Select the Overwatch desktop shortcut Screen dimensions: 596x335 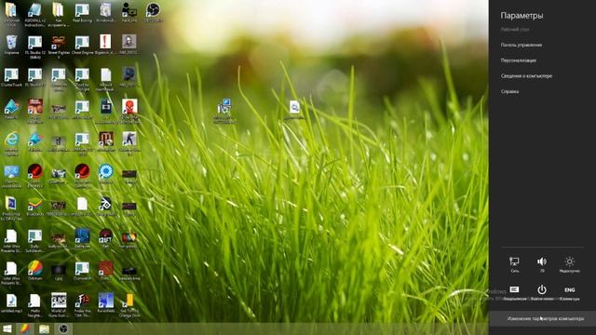pos(82,271)
